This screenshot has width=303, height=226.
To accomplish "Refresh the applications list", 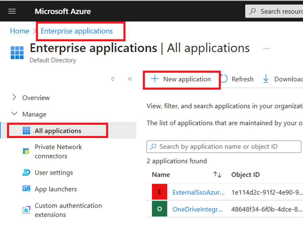I will pyautogui.click(x=243, y=79).
